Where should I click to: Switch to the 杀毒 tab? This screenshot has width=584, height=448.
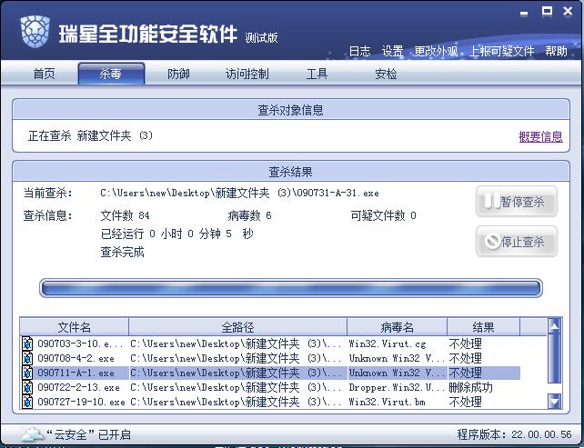click(x=111, y=74)
